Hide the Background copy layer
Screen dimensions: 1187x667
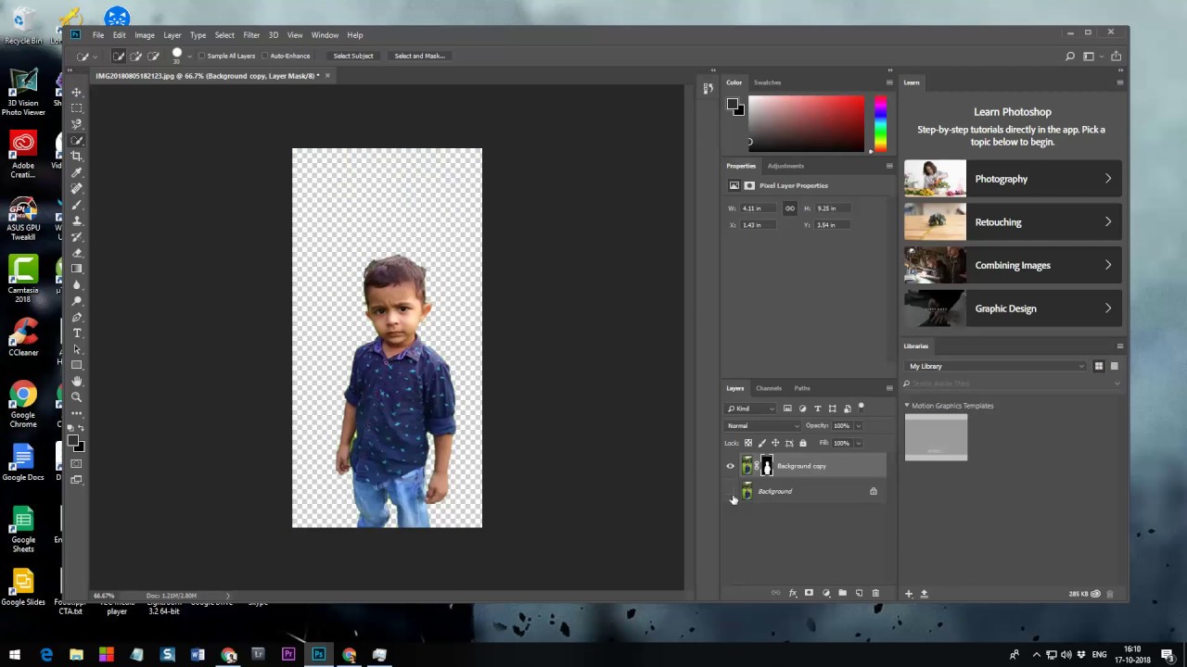click(730, 466)
